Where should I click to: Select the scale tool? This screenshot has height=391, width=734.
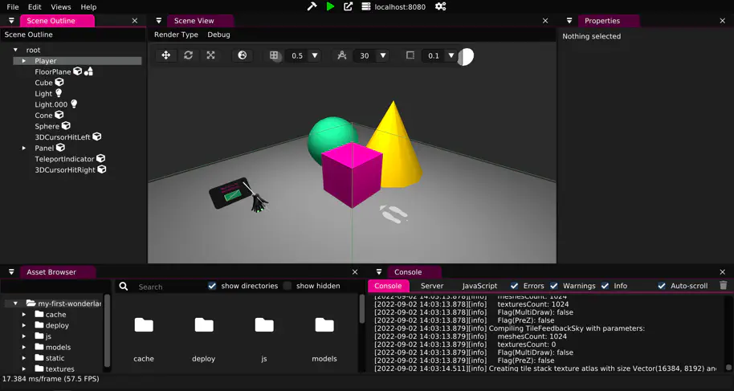coord(210,55)
